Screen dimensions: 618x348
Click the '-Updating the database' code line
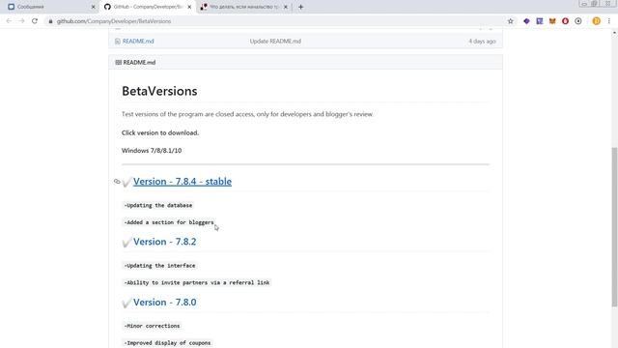158,206
